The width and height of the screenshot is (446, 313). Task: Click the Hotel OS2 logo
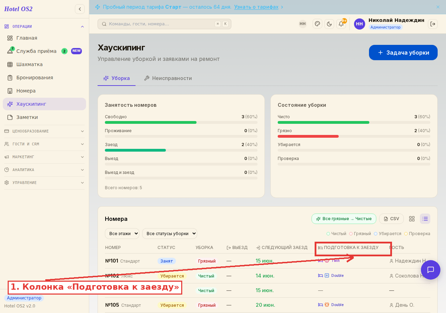pos(18,9)
